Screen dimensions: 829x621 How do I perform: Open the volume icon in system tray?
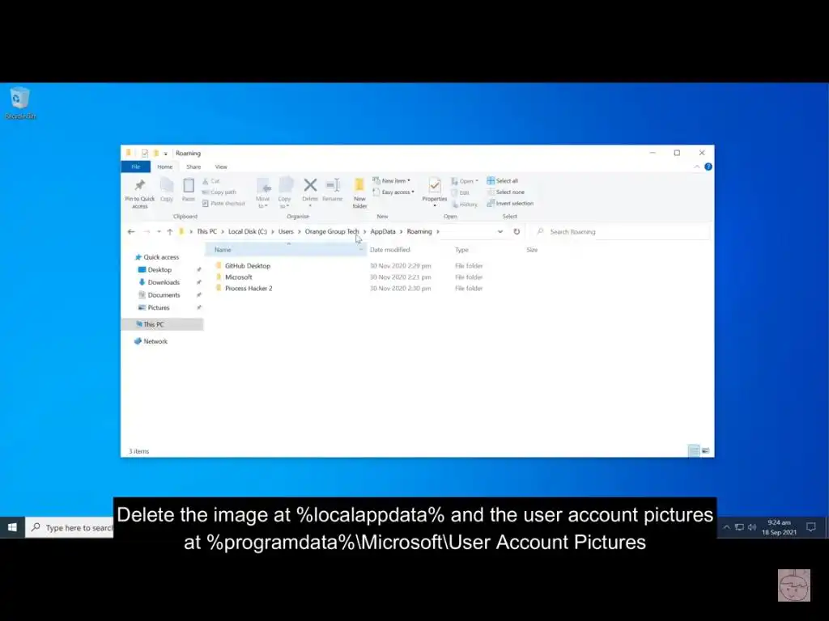point(752,527)
